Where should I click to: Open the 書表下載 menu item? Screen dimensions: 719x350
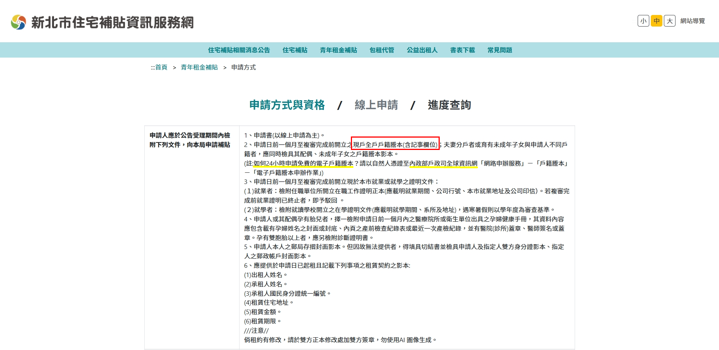(463, 50)
